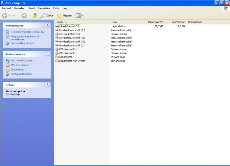Click the 72,7 GB total size value
Screen dimensions: 230x166
pos(159,26)
